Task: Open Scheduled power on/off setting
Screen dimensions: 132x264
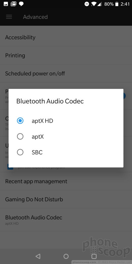Action: (66, 73)
